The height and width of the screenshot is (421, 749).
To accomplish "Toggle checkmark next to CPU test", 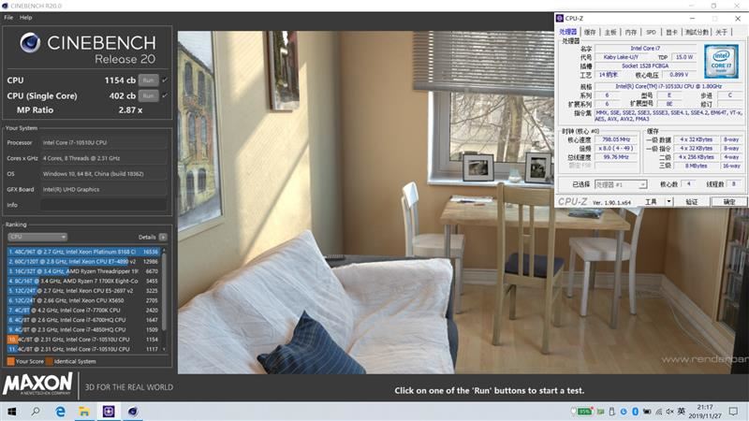I will click(x=165, y=80).
